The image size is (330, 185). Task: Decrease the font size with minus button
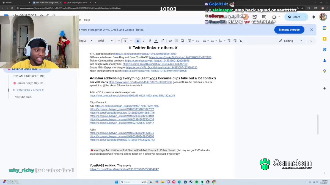[x=119, y=41]
